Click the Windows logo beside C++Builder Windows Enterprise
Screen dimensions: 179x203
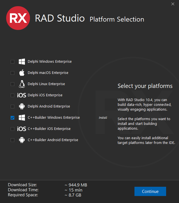(22, 118)
